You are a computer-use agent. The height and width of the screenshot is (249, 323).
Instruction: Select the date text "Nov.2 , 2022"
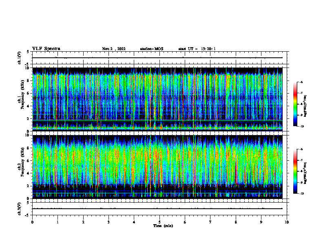coord(114,49)
